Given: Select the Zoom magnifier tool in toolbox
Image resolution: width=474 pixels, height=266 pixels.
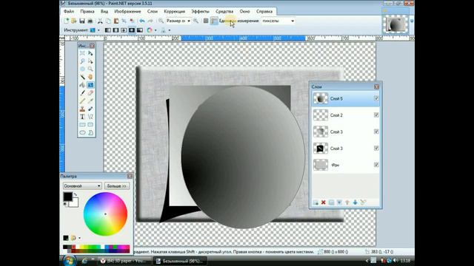Looking at the screenshot, I should pyautogui.click(x=90, y=69).
